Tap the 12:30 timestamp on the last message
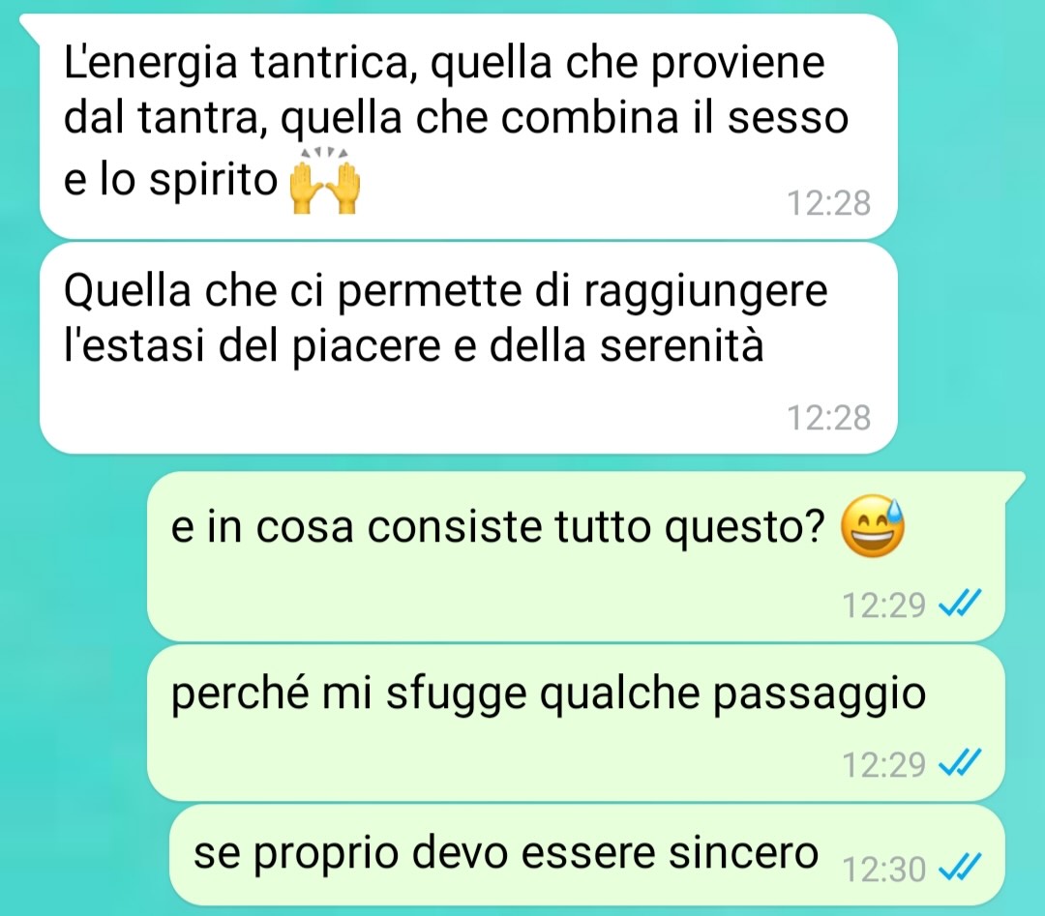The width and height of the screenshot is (1045, 916). pyautogui.click(x=883, y=869)
